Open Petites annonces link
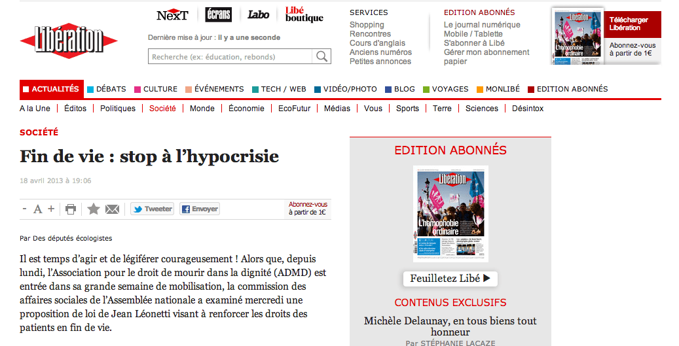This screenshot has height=346, width=679. (x=380, y=61)
